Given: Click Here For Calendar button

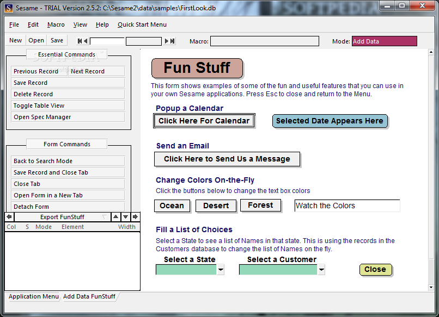Looking at the screenshot, I should click(x=204, y=121).
